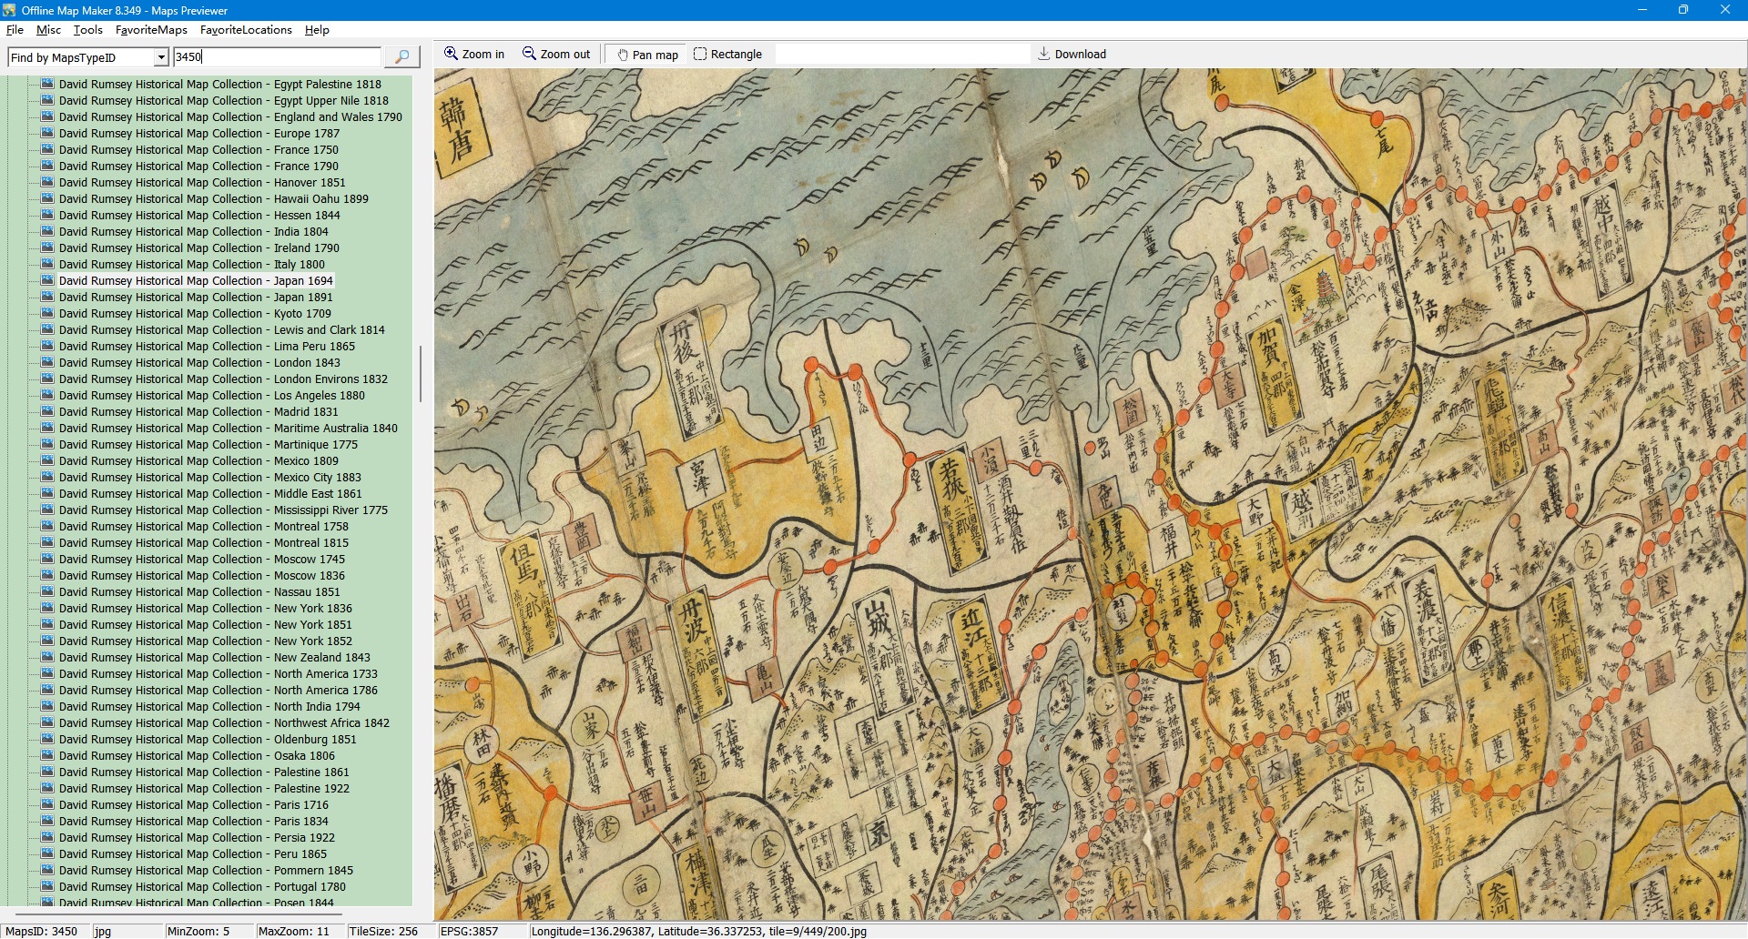1748x939 pixels.
Task: Open the Tools menu
Action: click(x=87, y=30)
